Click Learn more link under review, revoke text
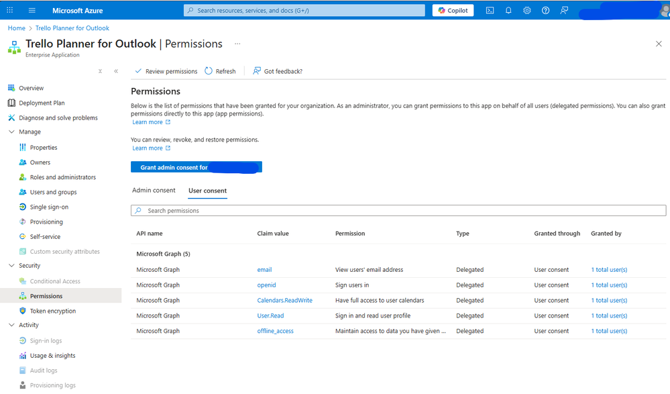The height and width of the screenshot is (394, 670). pos(152,148)
